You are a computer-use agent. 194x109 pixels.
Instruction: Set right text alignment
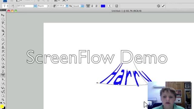pyautogui.click(x=96, y=6)
